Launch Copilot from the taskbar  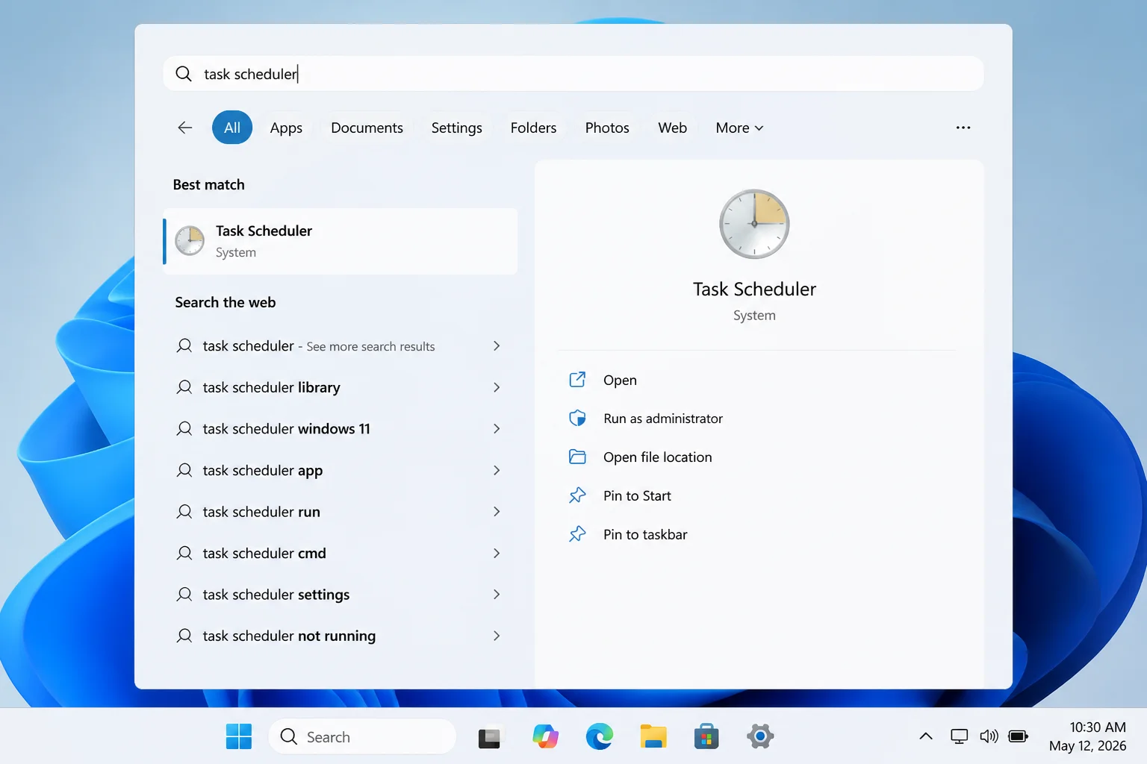tap(545, 736)
